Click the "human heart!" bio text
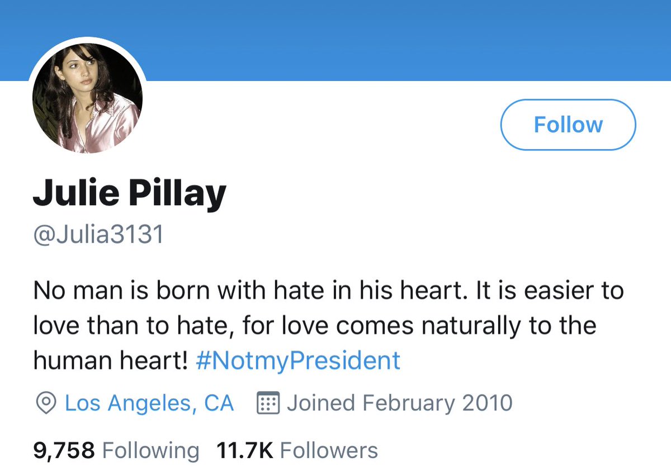The image size is (671, 471). (x=110, y=360)
